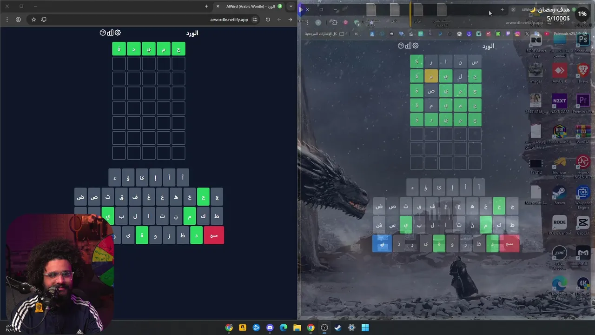Open Microsoft Edge from the taskbar
This screenshot has width=595, height=335.
pos(284,328)
